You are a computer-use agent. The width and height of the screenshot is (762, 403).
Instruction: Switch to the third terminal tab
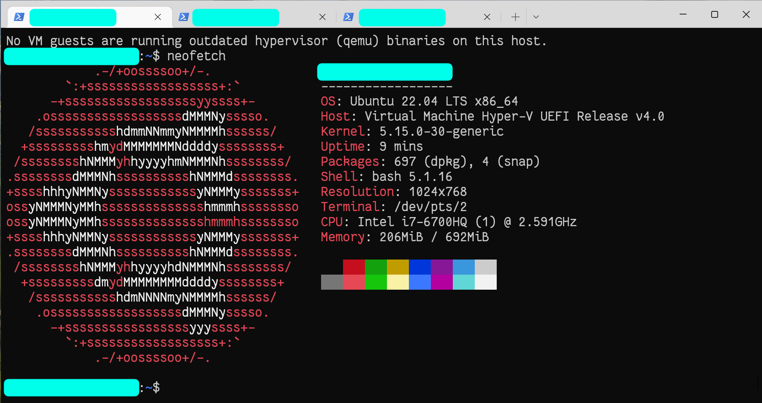coord(419,17)
